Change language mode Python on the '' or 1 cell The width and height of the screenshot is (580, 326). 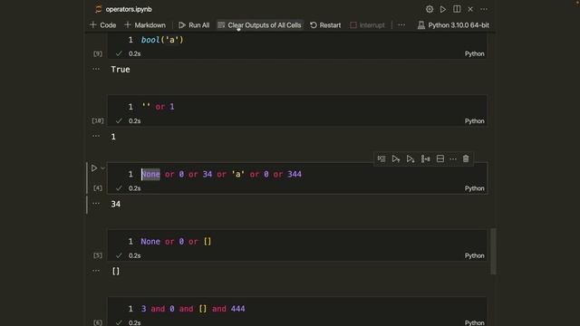474,121
